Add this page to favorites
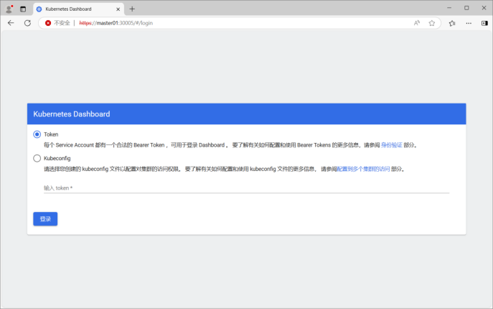Screen dimensions: 493x309 tap(432, 23)
